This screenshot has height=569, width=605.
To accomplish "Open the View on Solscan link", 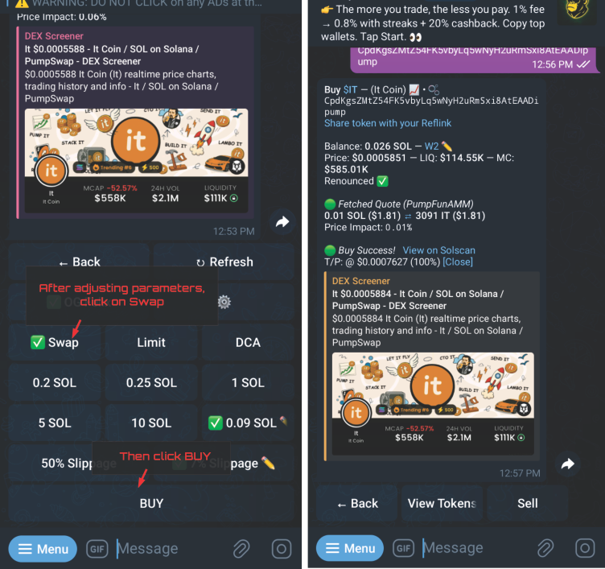I will point(438,250).
